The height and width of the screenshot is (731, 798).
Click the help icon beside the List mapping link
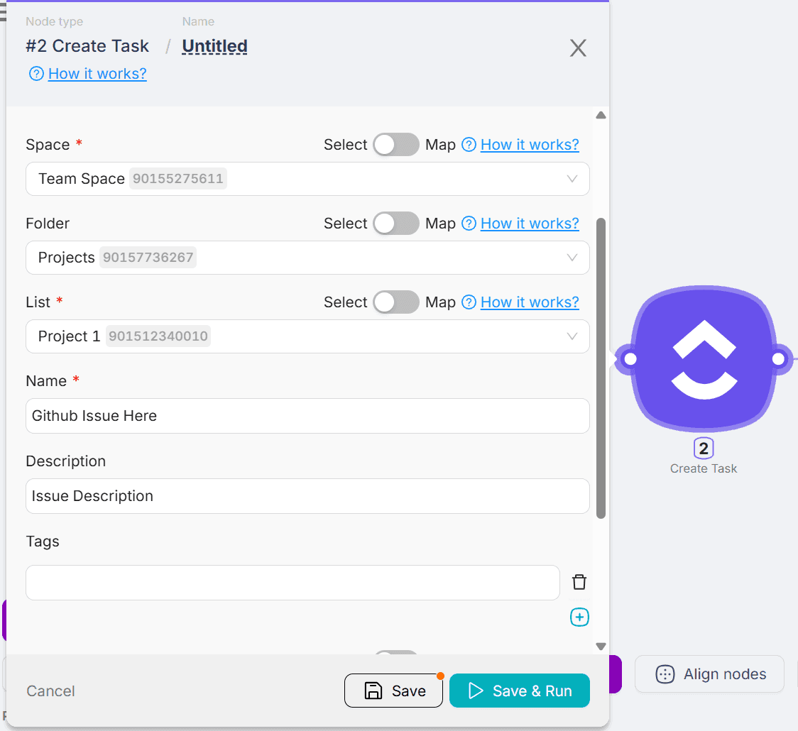coord(469,302)
